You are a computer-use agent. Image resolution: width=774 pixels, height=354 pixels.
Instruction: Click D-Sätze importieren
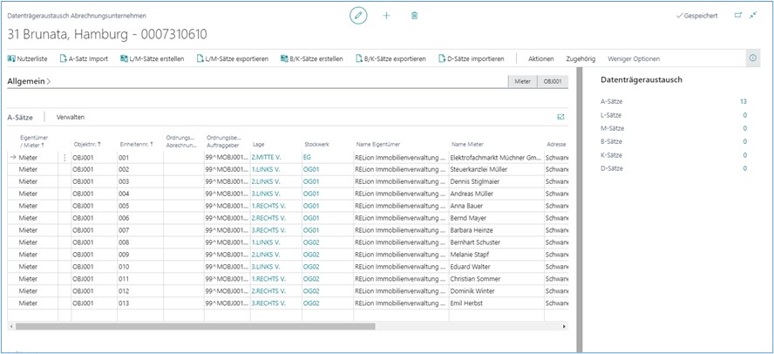pos(471,58)
